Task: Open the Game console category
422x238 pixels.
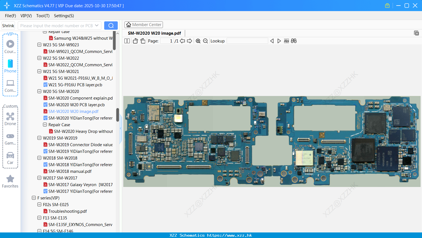Action: click(x=10, y=139)
